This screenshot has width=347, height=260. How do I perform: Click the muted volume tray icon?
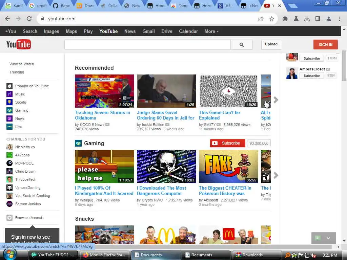313,255
